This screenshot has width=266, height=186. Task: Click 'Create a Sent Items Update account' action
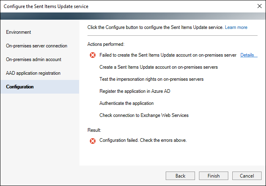(158, 67)
